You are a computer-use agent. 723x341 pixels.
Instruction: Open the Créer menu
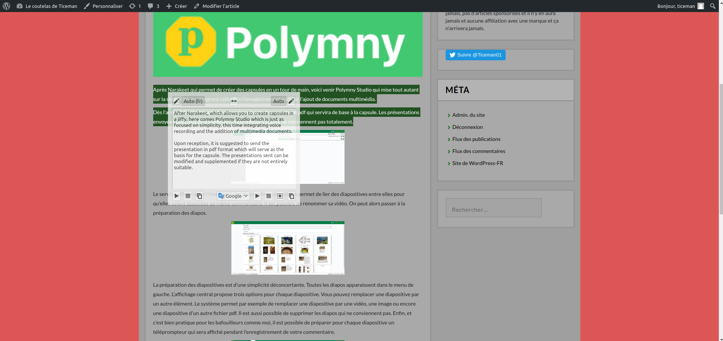pyautogui.click(x=177, y=6)
